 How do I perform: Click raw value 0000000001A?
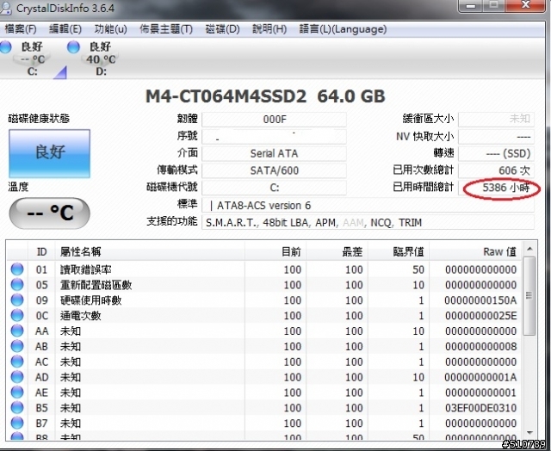coord(480,377)
